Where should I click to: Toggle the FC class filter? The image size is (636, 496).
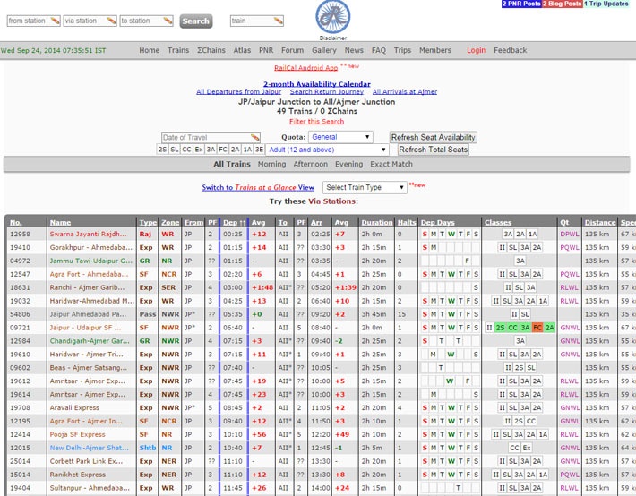click(223, 150)
